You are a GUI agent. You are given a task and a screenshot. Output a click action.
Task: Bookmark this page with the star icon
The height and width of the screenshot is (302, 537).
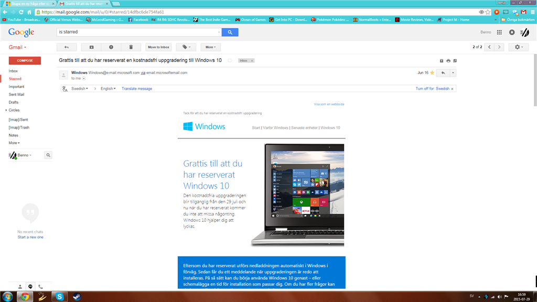pos(488,12)
